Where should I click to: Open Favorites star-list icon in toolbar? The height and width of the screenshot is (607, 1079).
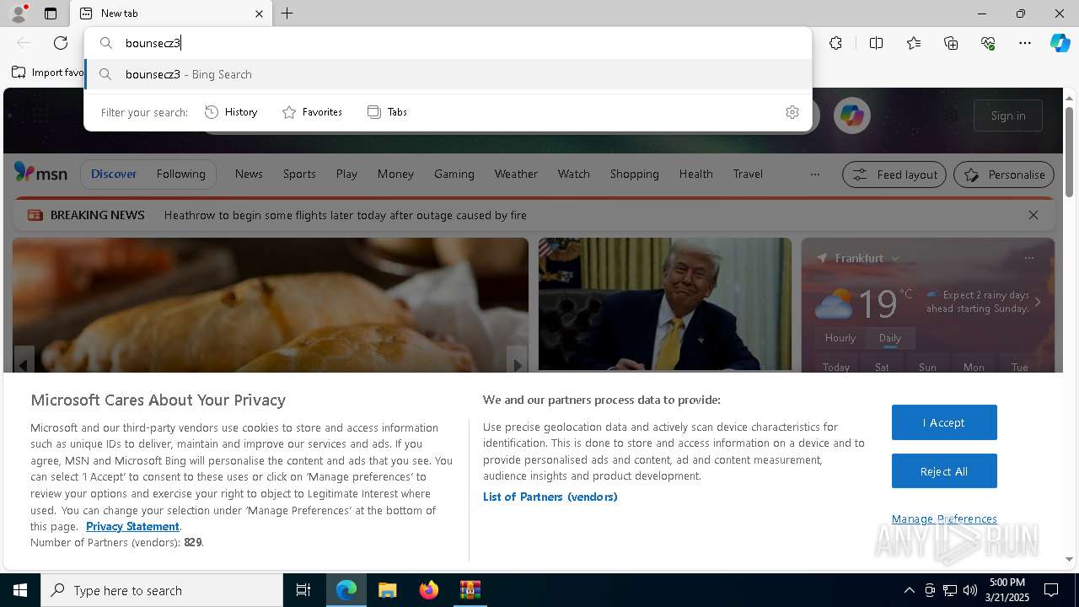point(914,43)
